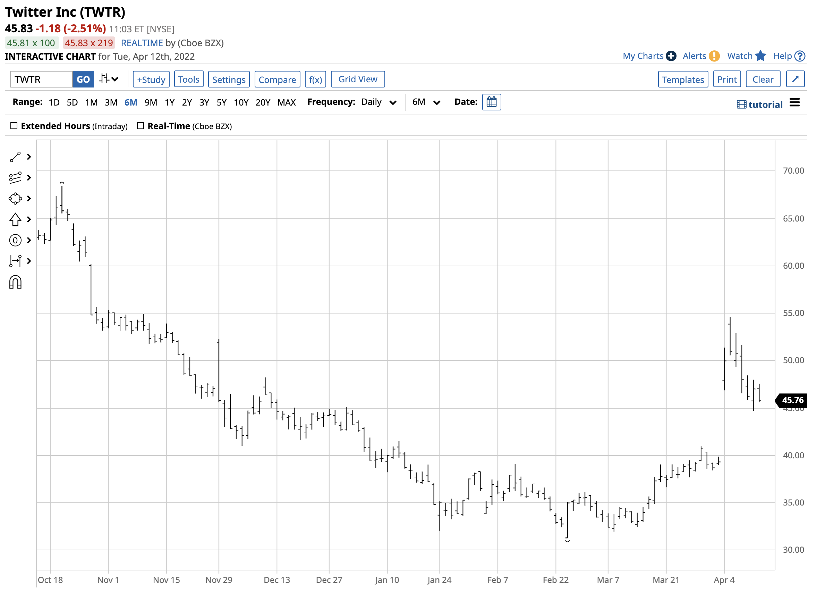Click the TWTR symbol input field
The height and width of the screenshot is (593, 825).
click(42, 80)
